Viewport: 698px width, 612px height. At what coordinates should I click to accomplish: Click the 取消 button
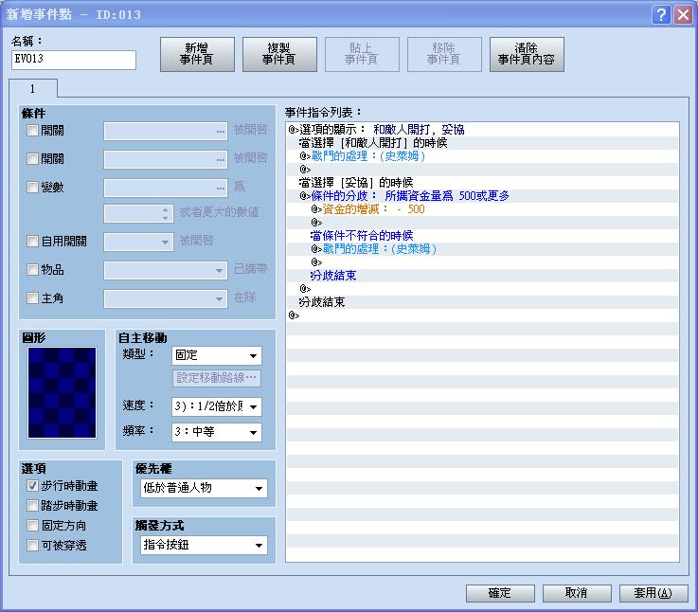coord(577,593)
